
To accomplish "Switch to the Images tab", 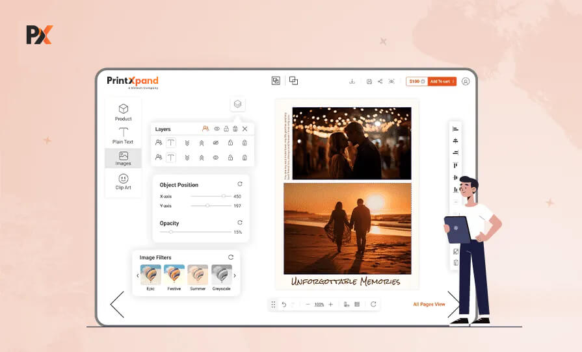I will 123,158.
